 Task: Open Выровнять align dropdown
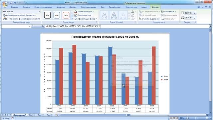pyautogui.click(x=169, y=12)
